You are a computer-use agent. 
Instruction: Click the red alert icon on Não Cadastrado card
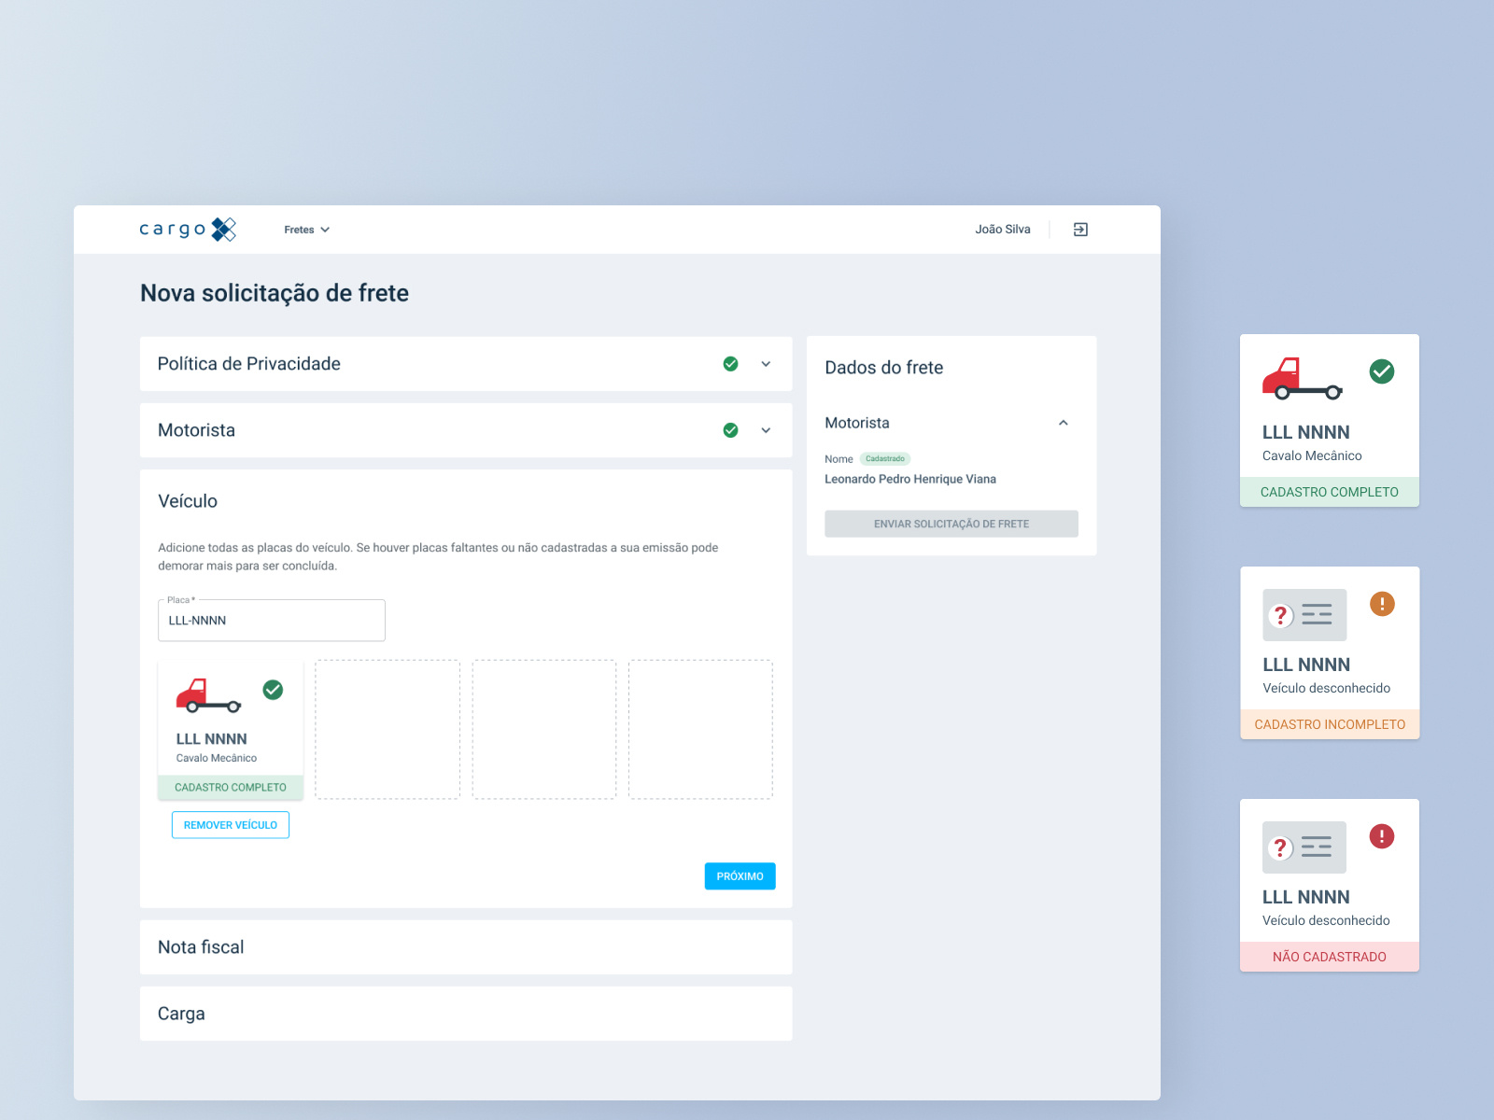1382,837
